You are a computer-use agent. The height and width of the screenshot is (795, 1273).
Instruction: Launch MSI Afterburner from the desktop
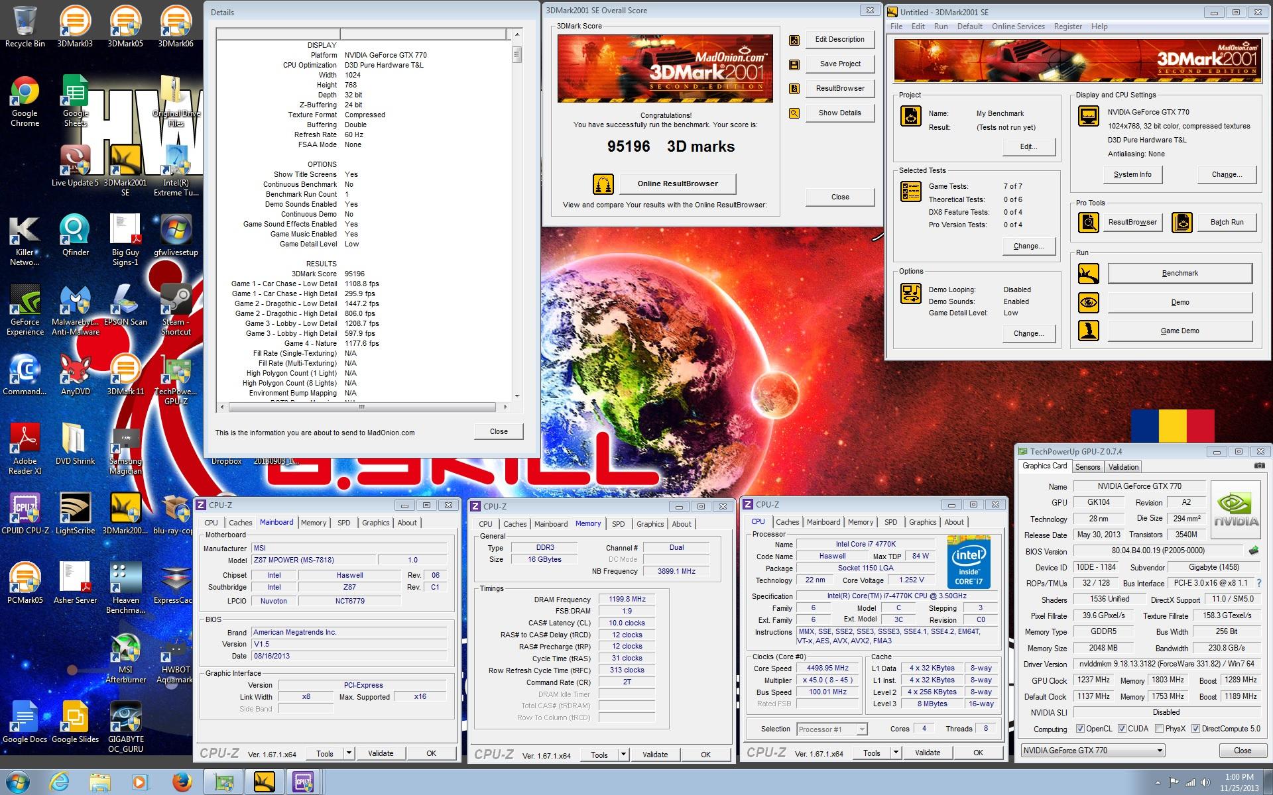tap(125, 658)
